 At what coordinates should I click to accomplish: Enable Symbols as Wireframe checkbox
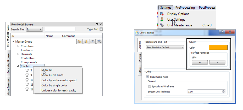[150, 86]
